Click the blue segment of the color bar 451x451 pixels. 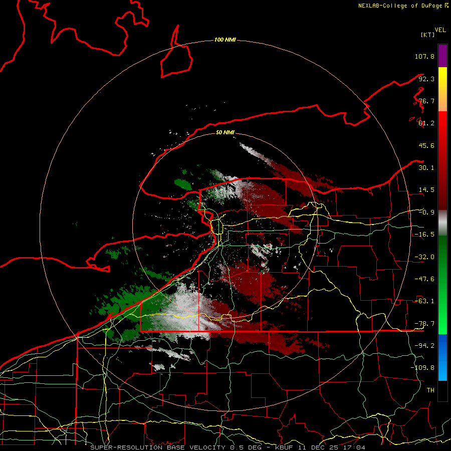click(x=442, y=357)
